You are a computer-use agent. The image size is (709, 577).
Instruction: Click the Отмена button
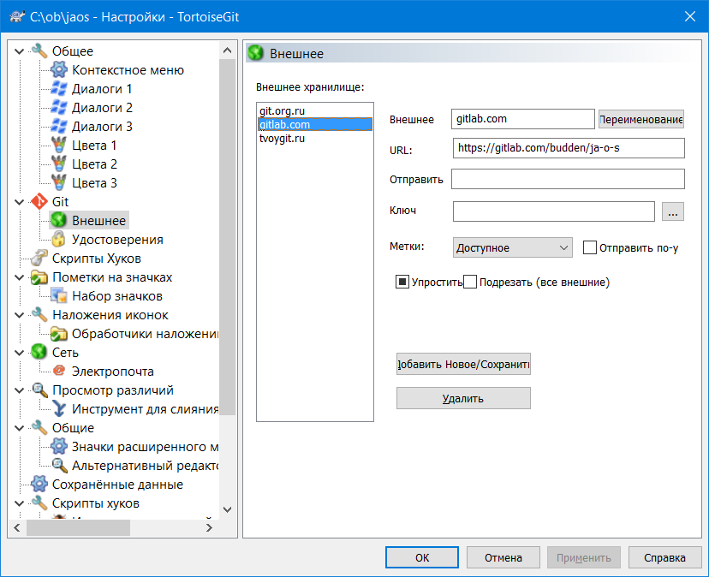503,557
